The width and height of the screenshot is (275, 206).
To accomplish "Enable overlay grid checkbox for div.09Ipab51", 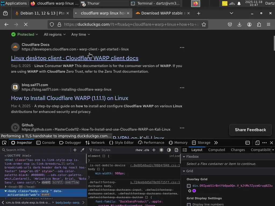I will (x=189, y=186).
